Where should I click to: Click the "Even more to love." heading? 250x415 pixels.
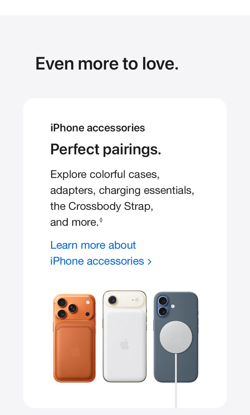[x=107, y=63]
